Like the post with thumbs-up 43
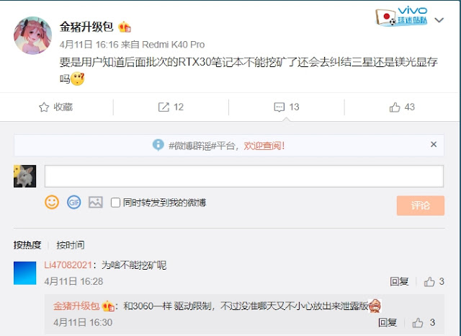The image size is (461, 336). (395, 107)
